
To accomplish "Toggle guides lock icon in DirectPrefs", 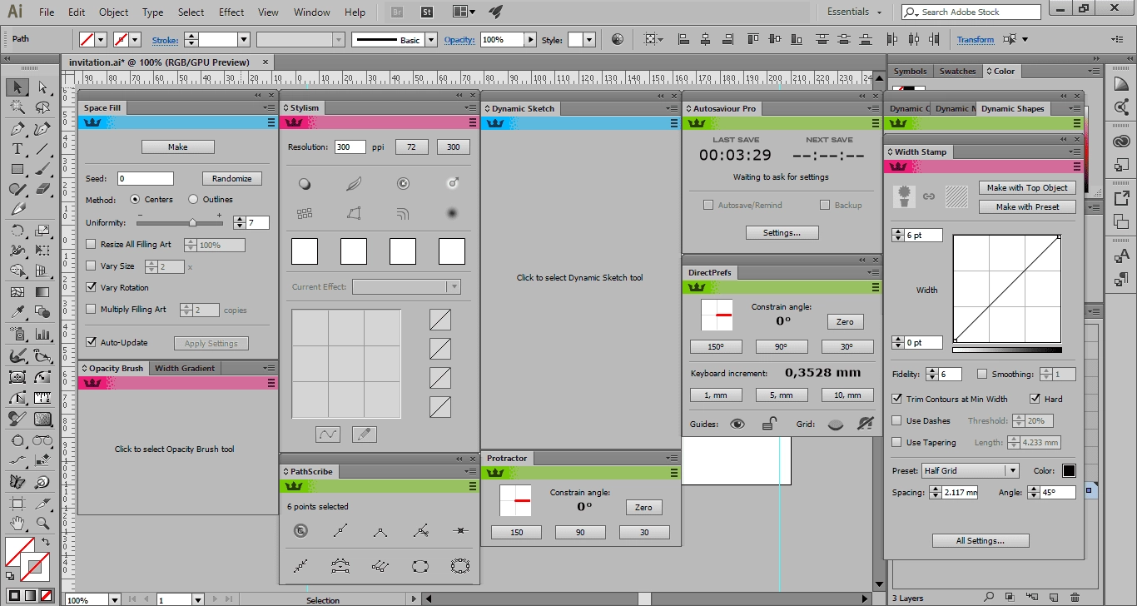I will point(770,424).
